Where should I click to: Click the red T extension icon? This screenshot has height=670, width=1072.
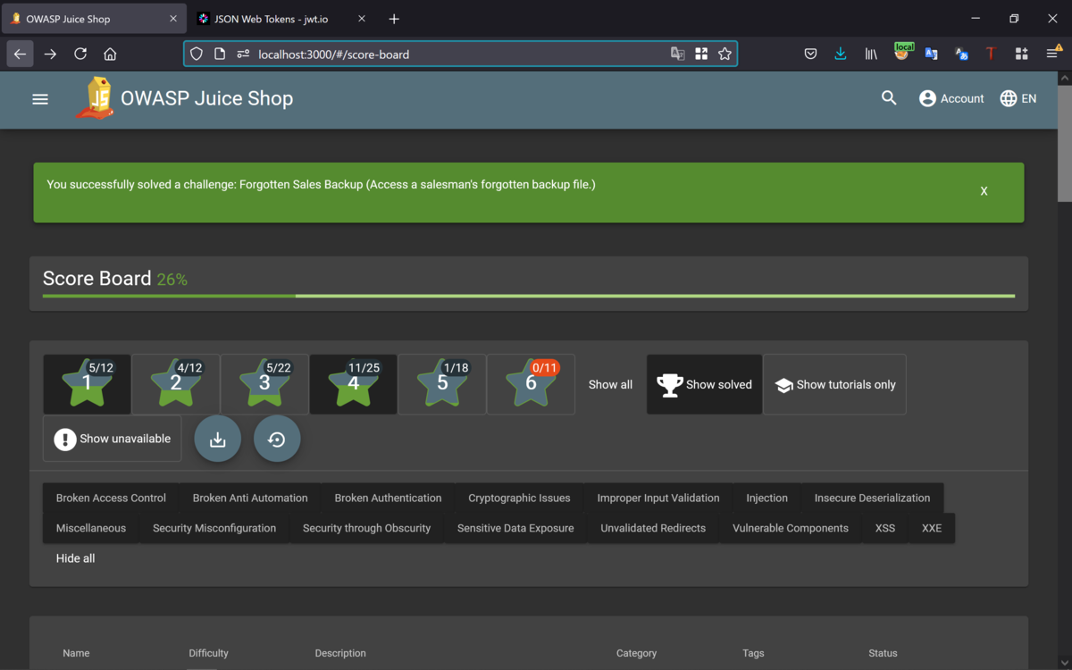pyautogui.click(x=991, y=54)
